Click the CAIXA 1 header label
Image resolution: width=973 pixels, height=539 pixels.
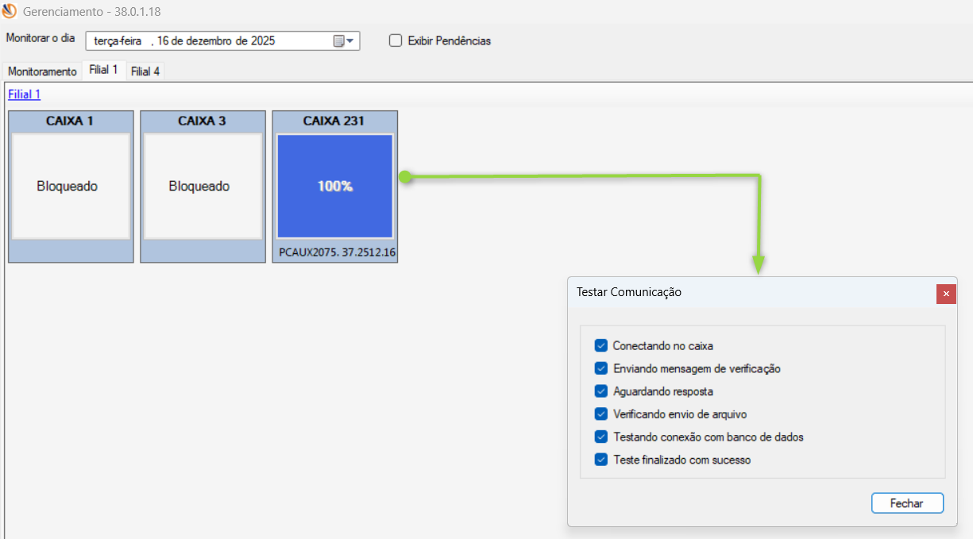[71, 121]
